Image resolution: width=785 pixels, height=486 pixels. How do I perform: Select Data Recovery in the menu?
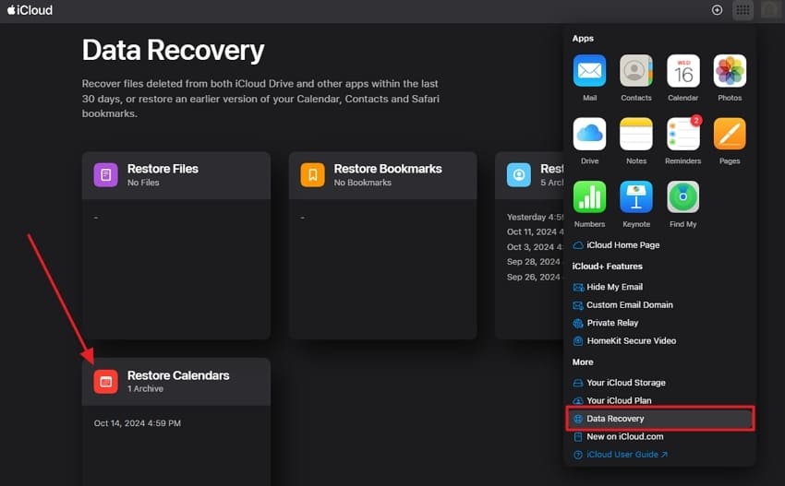(x=659, y=419)
